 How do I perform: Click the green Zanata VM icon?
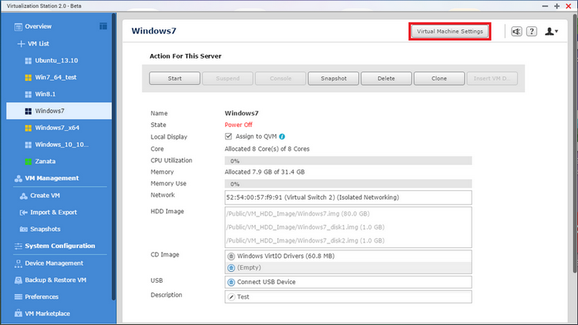[x=28, y=162]
